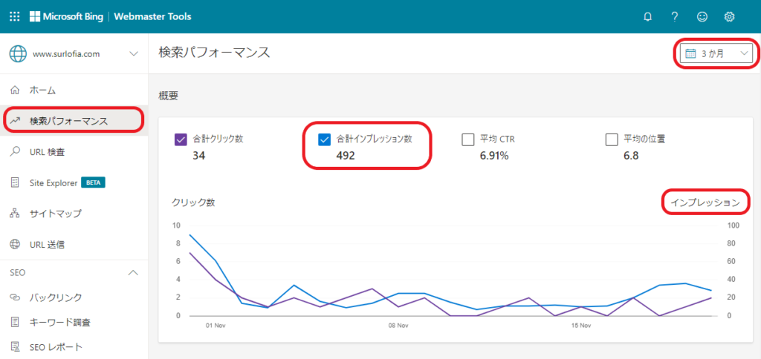The image size is (761, 359).
Task: Click the feedback smiley icon
Action: click(702, 16)
